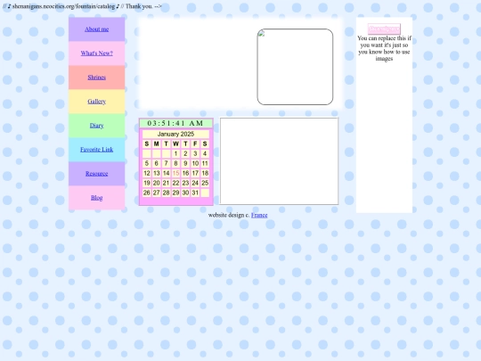Select January 16 on the calendar

point(185,173)
